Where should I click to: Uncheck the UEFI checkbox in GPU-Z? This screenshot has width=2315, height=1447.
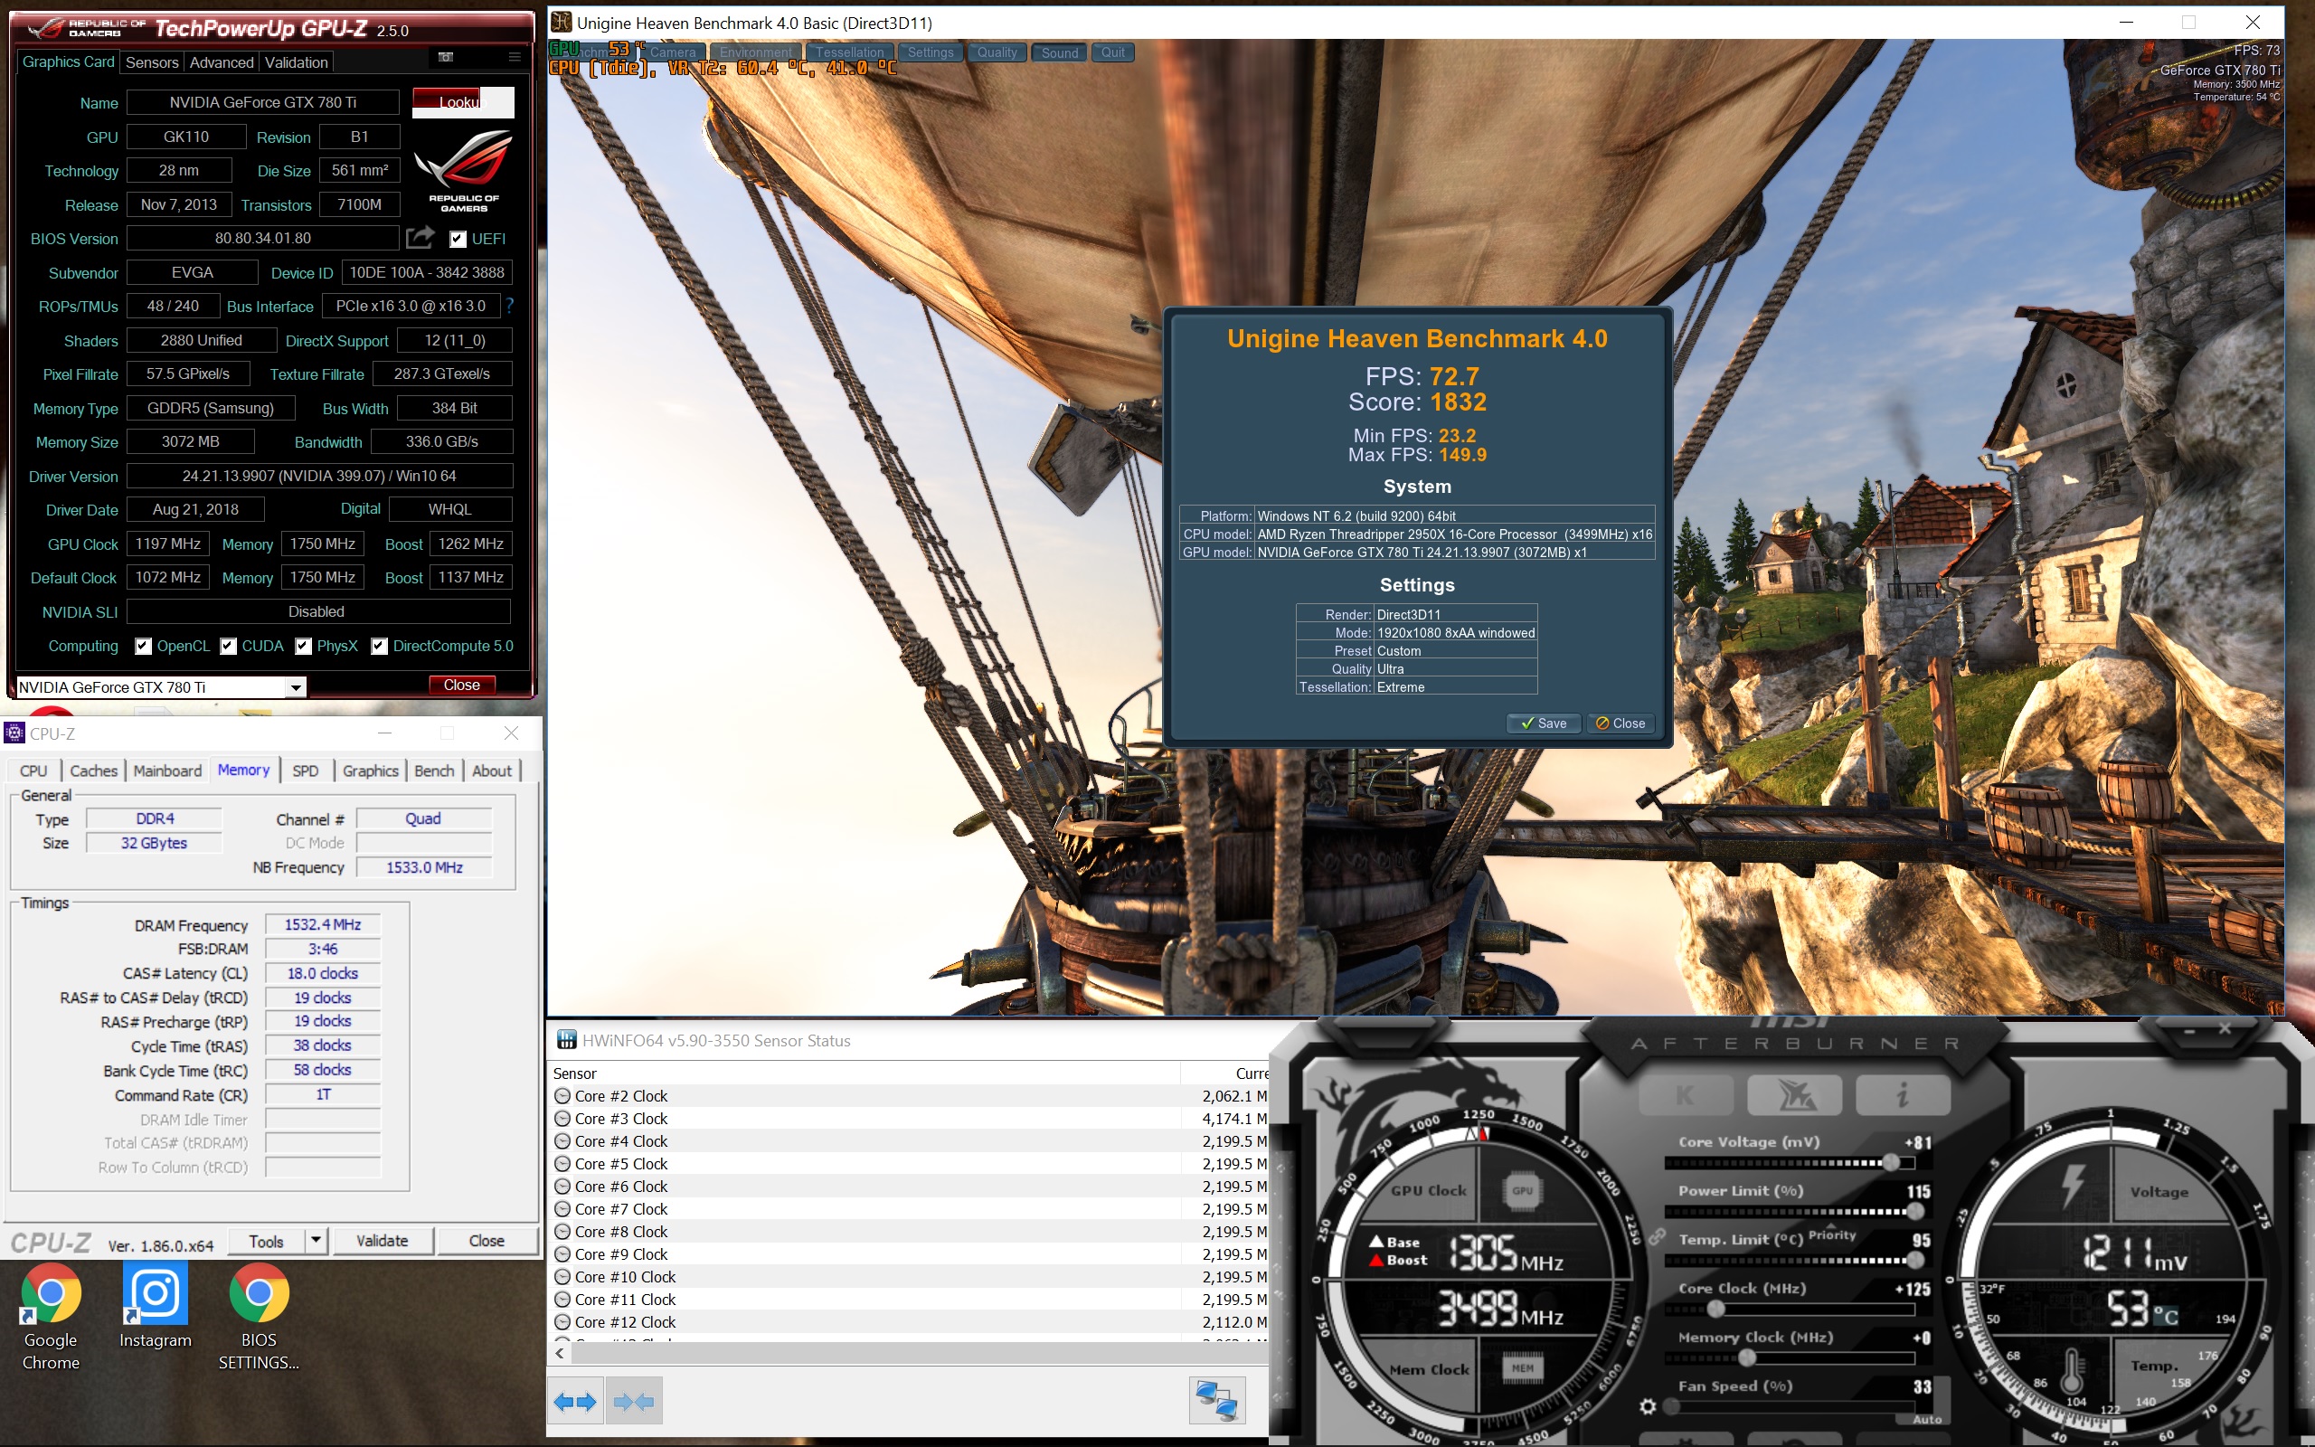tap(458, 240)
